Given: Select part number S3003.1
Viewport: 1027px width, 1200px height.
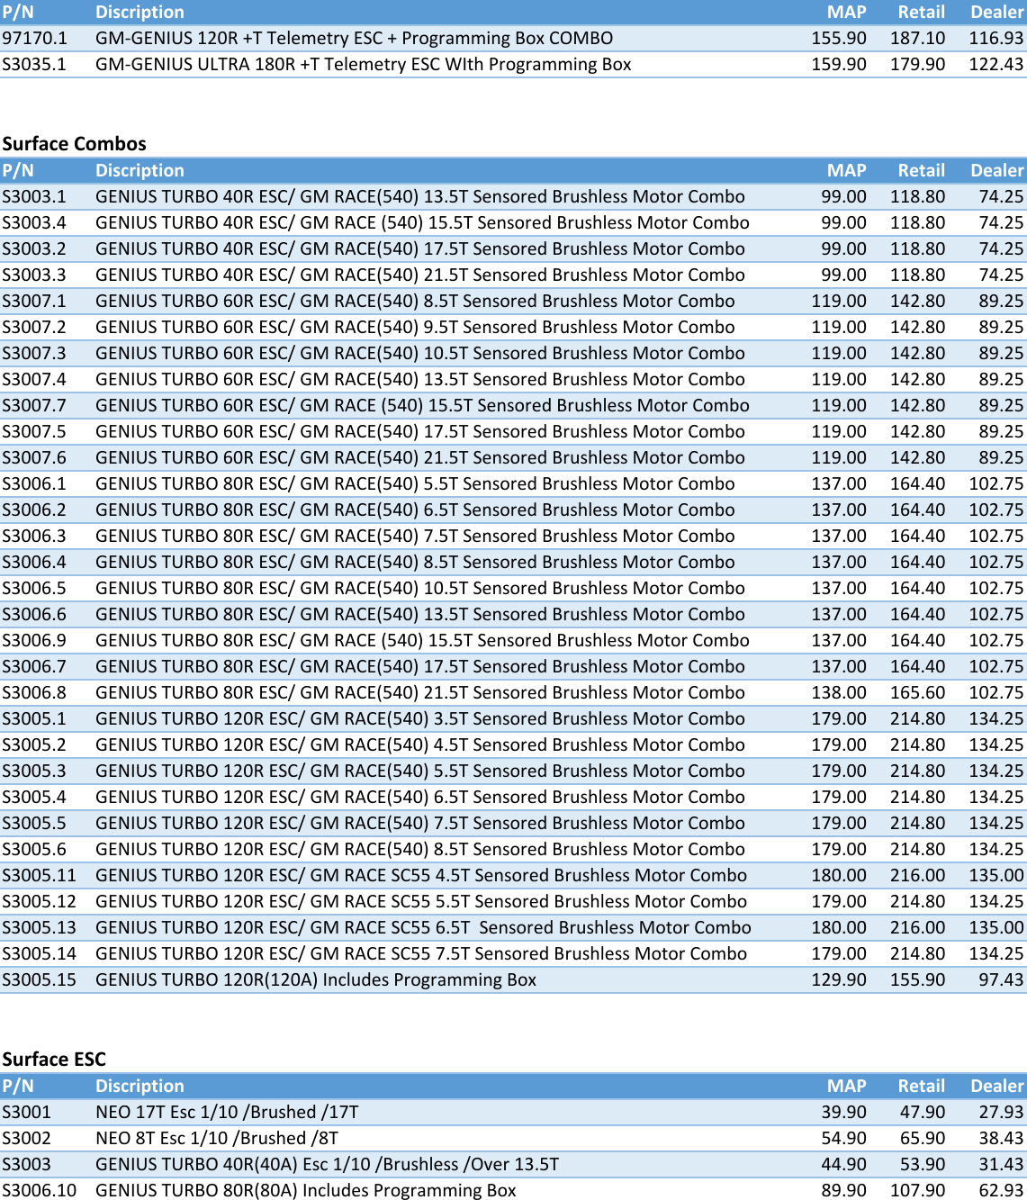Looking at the screenshot, I should coord(36,196).
